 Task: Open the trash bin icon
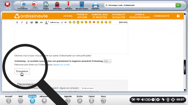168,100
